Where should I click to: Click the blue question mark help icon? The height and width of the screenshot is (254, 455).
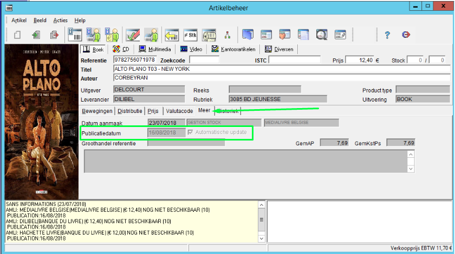(387, 35)
